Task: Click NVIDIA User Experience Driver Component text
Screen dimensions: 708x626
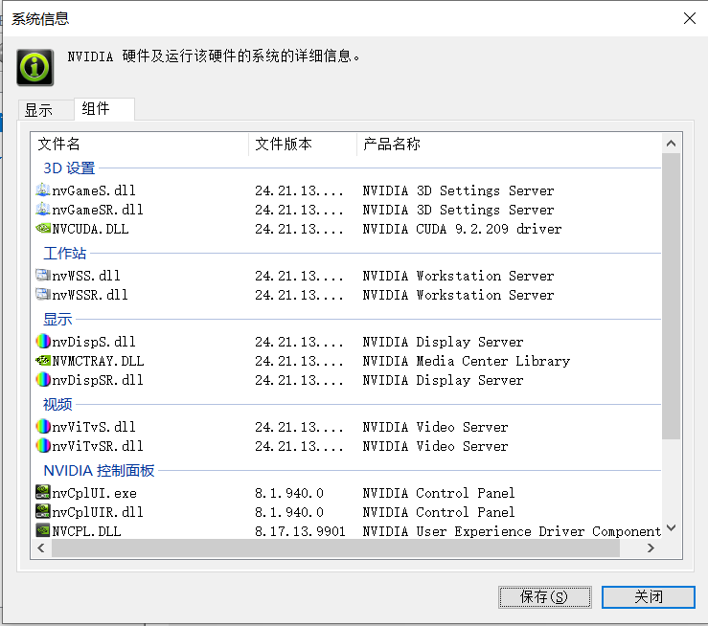Action: tap(512, 532)
